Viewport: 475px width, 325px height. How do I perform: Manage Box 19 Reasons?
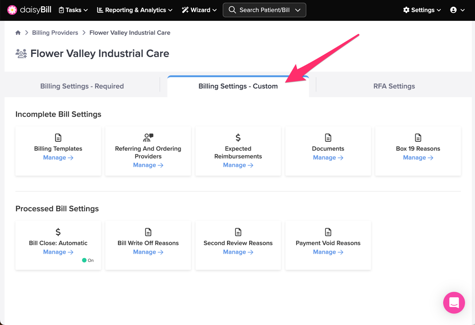pos(418,158)
